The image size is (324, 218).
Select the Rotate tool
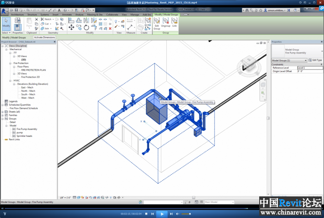pos(86,27)
